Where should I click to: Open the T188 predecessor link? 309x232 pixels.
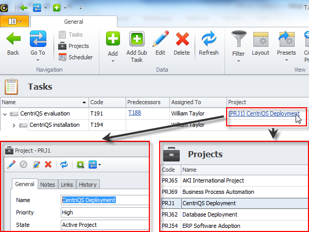134,113
